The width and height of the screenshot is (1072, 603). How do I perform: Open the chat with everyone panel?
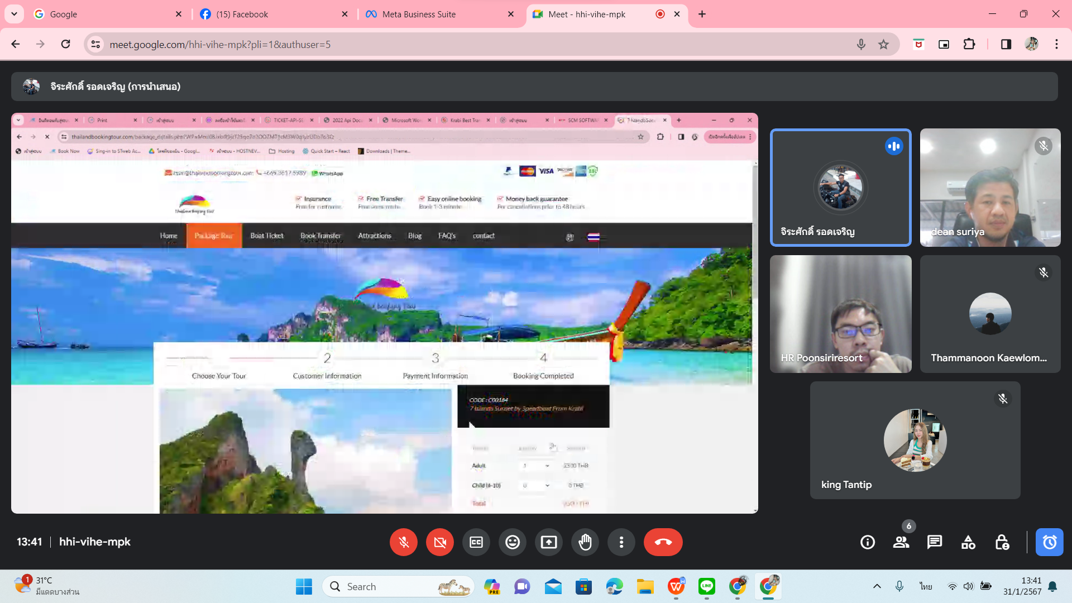(935, 542)
